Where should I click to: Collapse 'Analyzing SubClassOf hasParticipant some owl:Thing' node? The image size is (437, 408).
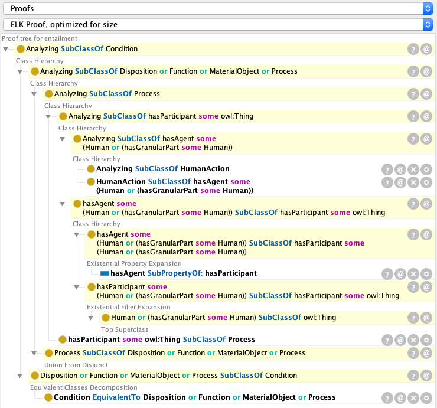[x=48, y=116]
